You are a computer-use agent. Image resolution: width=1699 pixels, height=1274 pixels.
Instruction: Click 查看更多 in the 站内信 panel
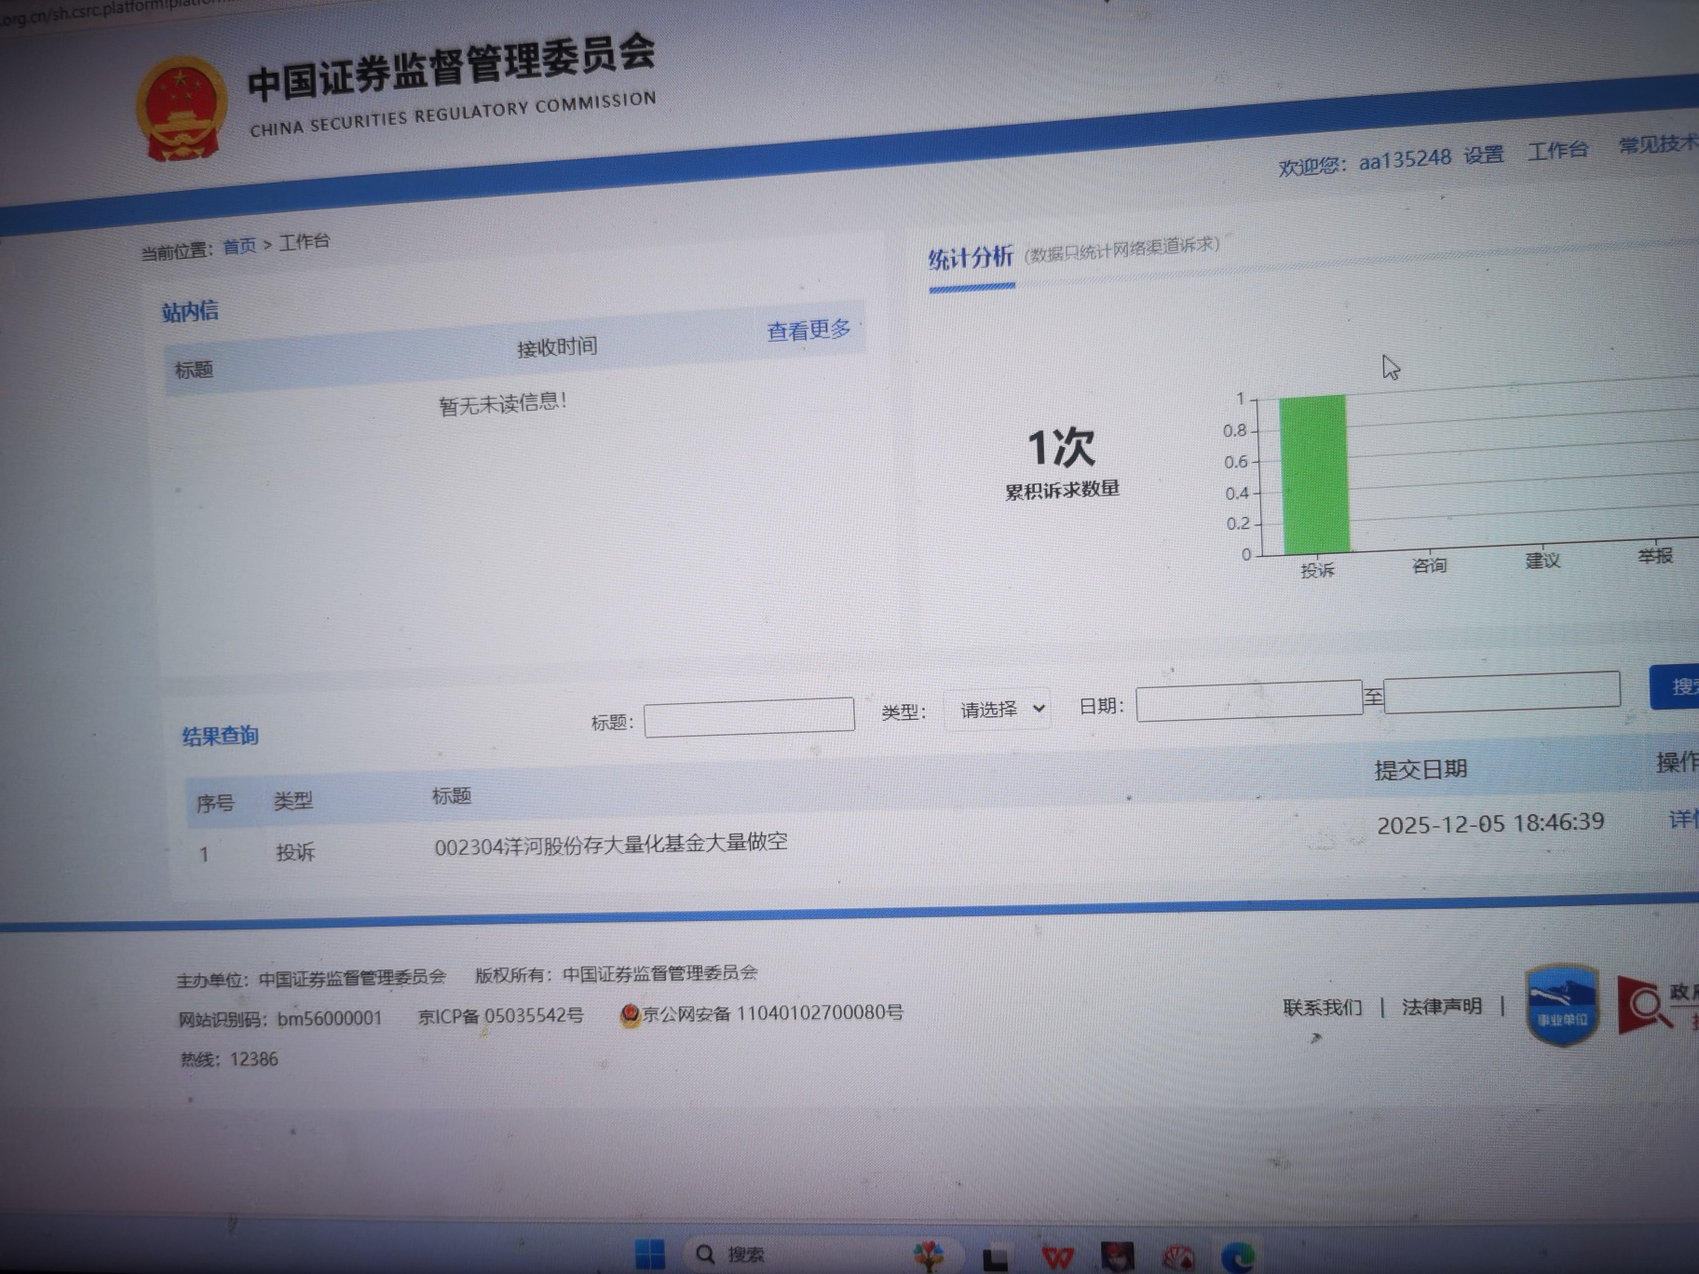(809, 330)
